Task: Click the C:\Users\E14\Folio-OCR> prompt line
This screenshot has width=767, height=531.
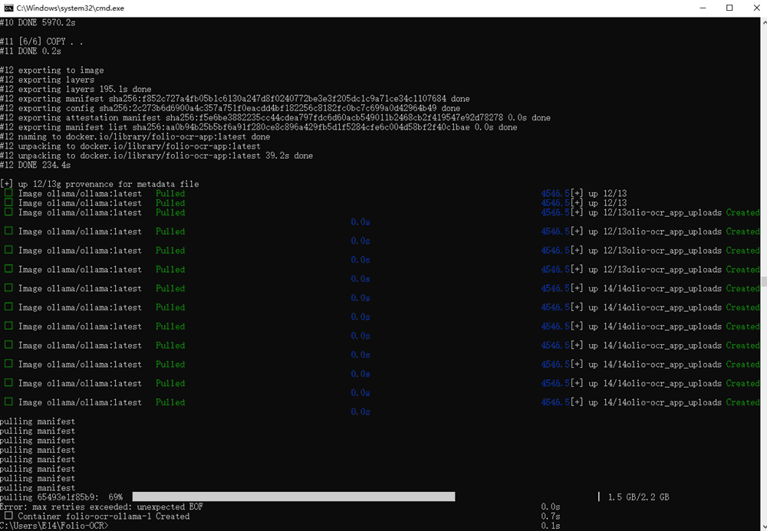Action: tap(54, 526)
